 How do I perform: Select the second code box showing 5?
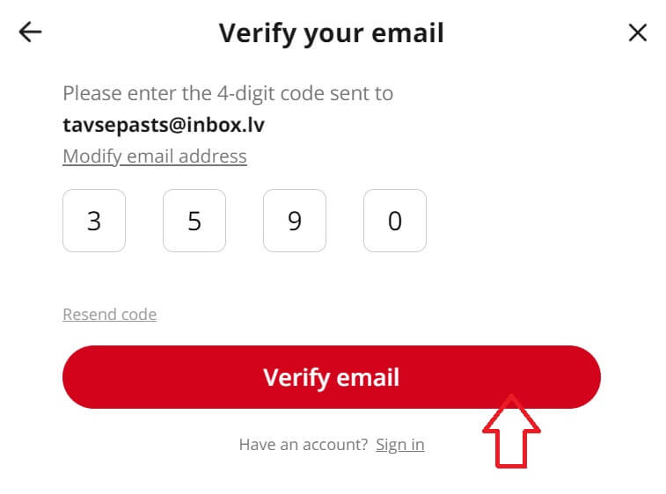coord(194,221)
